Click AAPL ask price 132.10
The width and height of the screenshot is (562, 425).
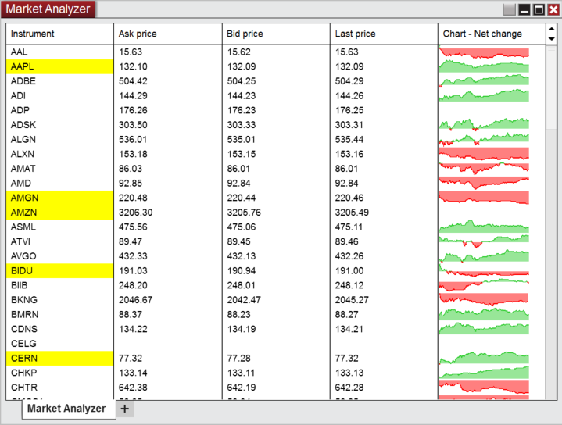(x=133, y=66)
